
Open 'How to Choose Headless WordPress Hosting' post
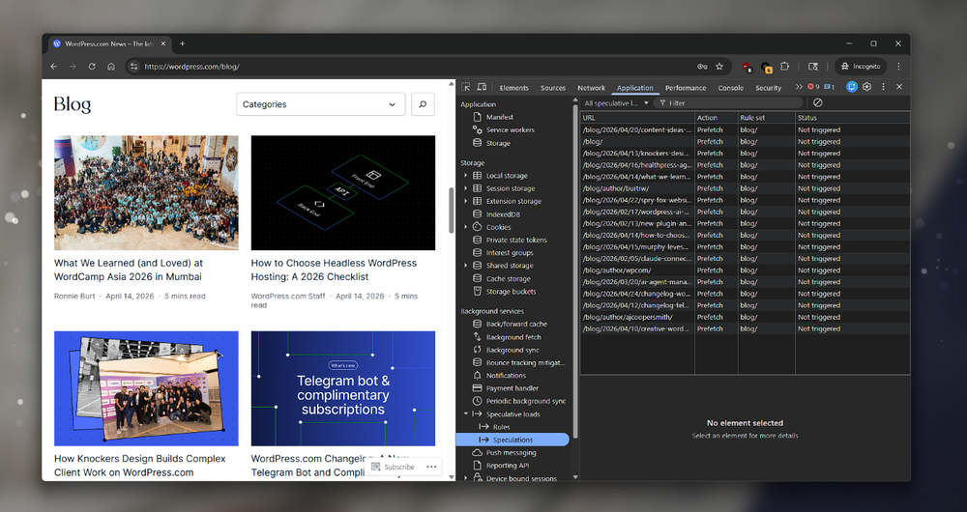334,270
